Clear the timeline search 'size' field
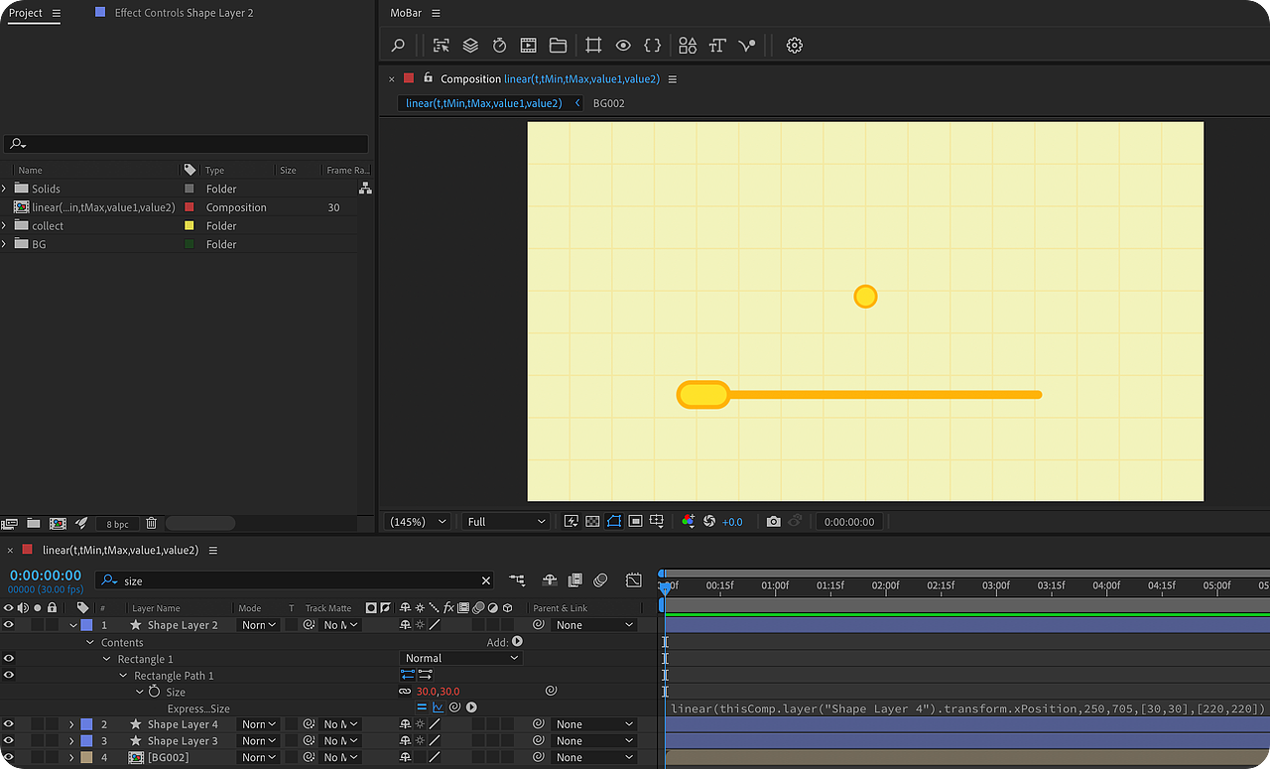The width and height of the screenshot is (1270, 769). pos(485,580)
